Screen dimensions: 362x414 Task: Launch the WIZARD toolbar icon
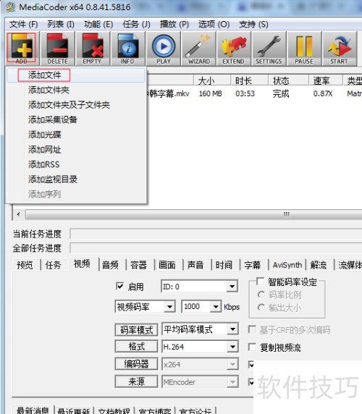pyautogui.click(x=198, y=48)
